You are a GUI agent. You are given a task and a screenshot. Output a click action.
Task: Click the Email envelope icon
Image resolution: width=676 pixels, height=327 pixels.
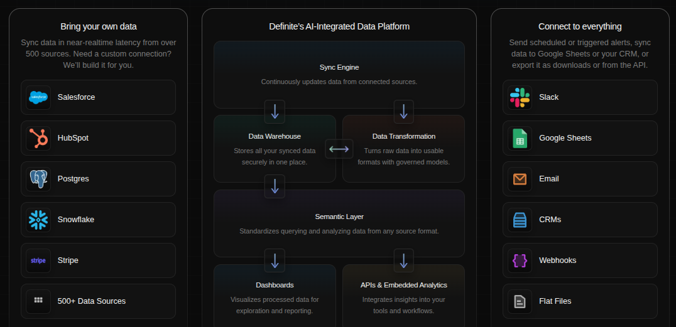[520, 179]
